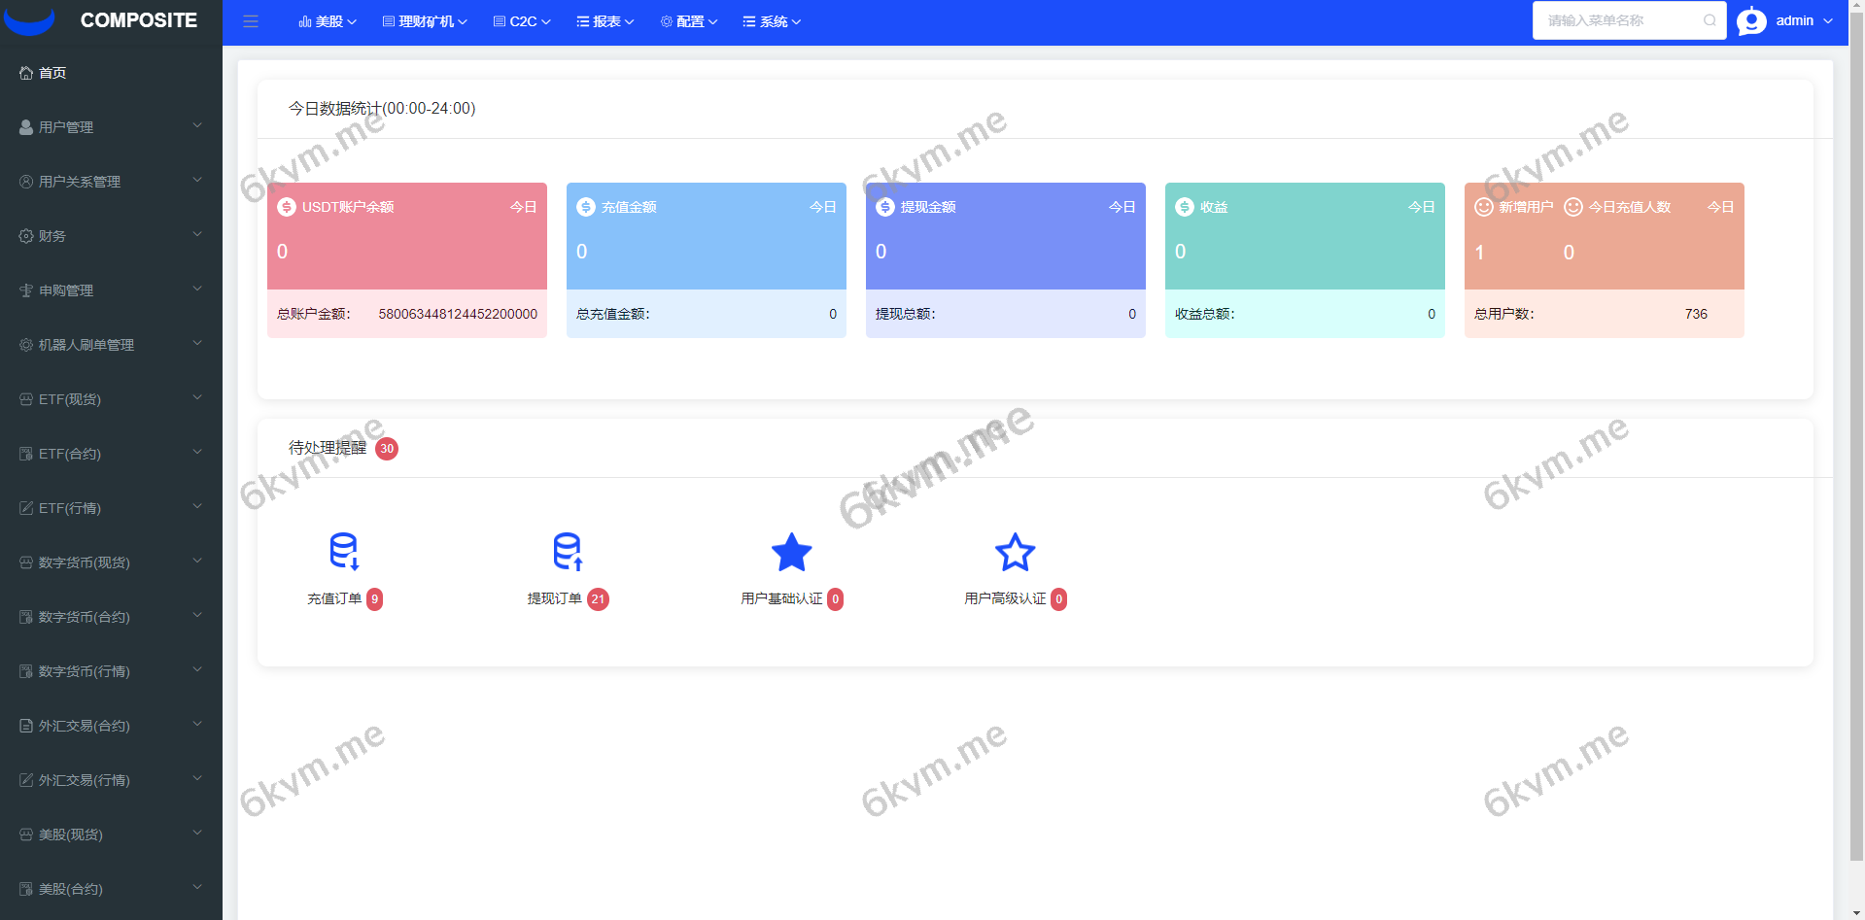Click the 财务 gear icon in sidebar
Screen dimensions: 1865x920
click(x=26, y=234)
